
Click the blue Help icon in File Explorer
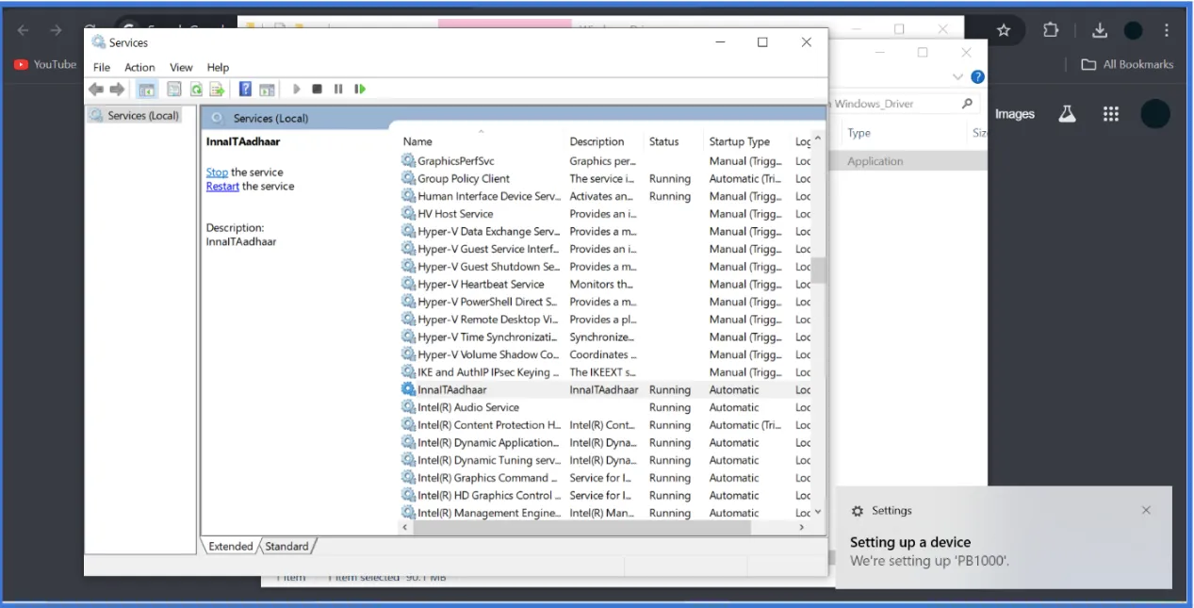[978, 76]
